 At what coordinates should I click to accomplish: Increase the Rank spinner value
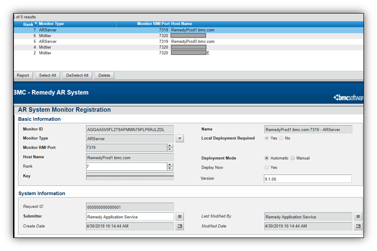pos(170,164)
